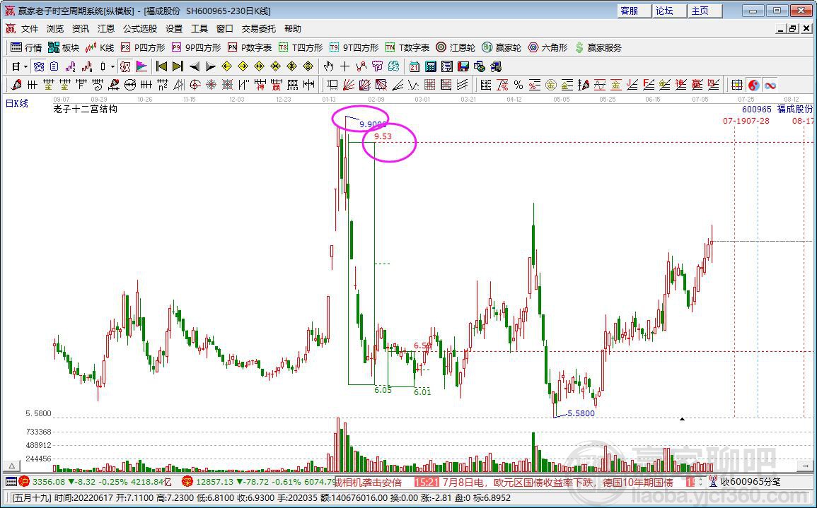Click the volume panel up-arrow expander

(10, 466)
